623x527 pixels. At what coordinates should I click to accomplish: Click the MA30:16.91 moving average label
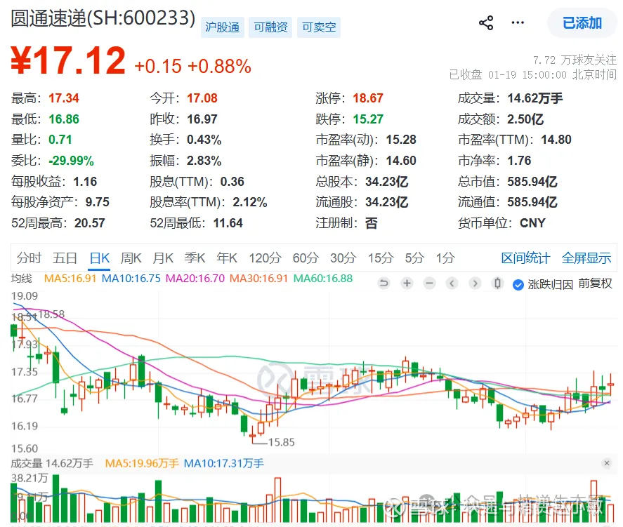point(258,278)
